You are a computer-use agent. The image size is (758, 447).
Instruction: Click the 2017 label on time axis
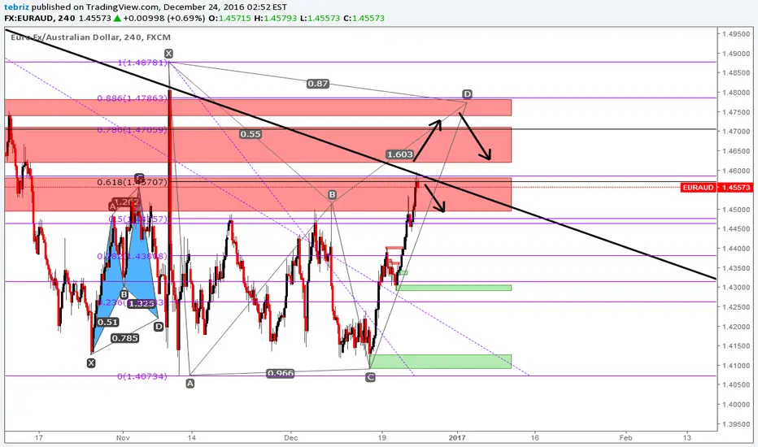tap(457, 438)
